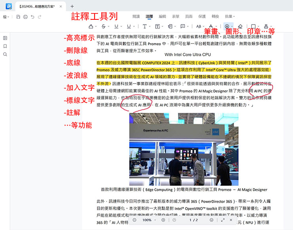The image size is (293, 230).
Task: Open the Search sidebar panel
Action: pyautogui.click(x=5, y=54)
